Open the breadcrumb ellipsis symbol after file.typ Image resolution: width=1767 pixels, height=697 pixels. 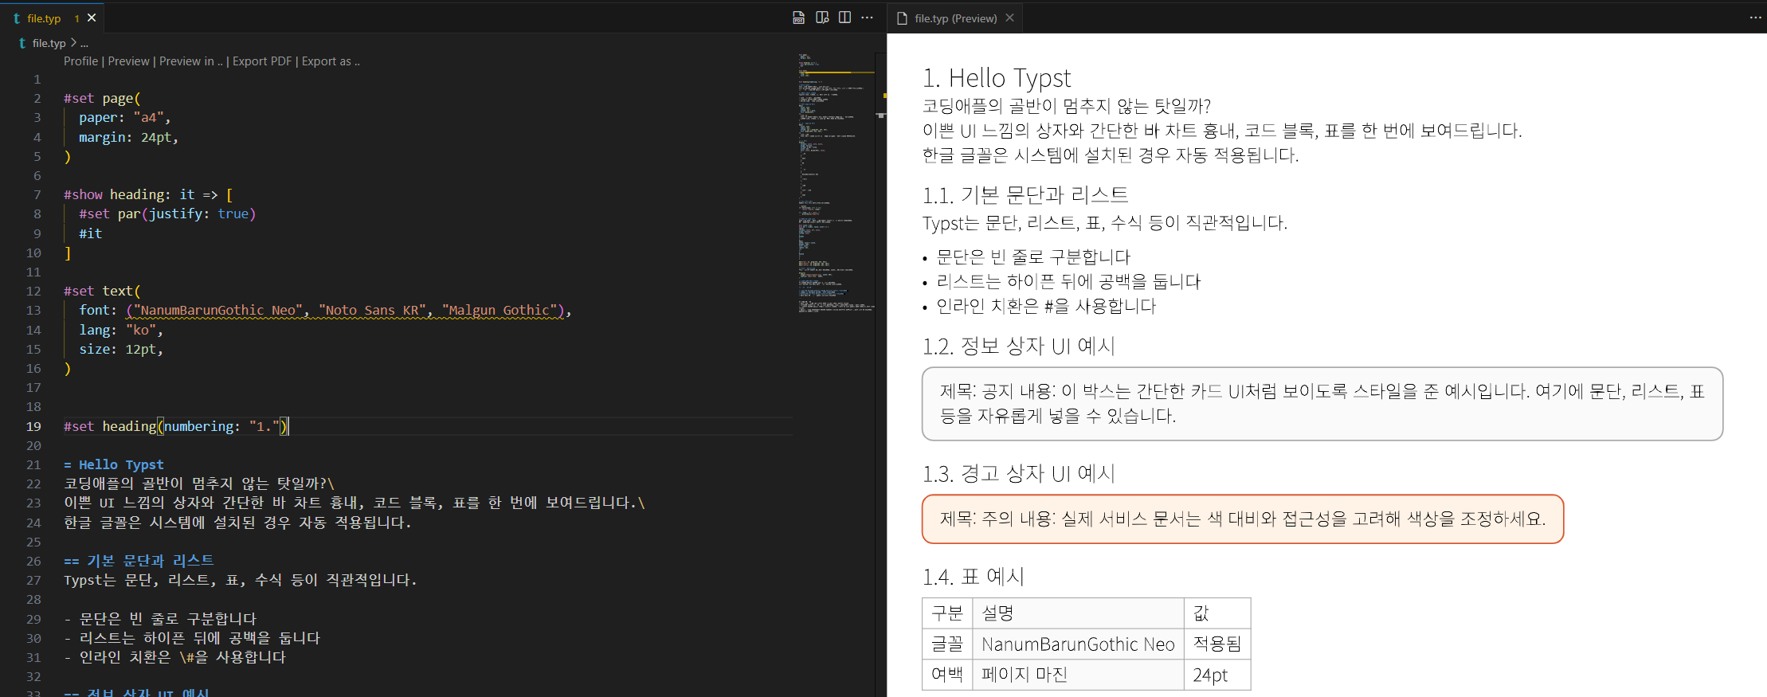click(x=84, y=43)
